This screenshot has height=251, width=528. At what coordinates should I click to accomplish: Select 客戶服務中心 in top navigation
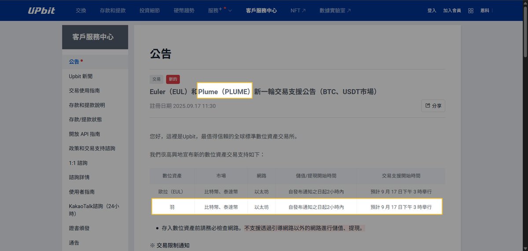(x=261, y=10)
